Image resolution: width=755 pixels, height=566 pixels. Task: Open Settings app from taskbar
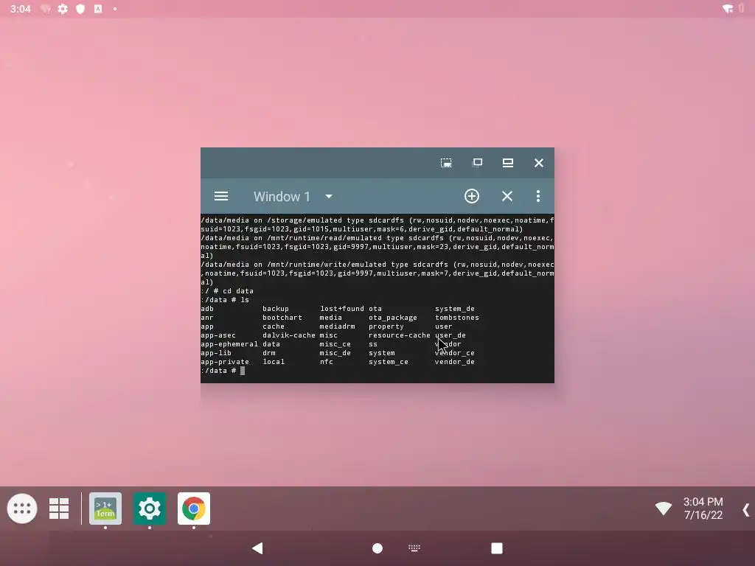(150, 509)
